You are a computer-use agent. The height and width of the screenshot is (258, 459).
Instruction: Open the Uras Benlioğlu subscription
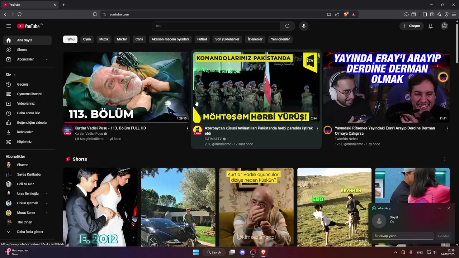point(27,193)
